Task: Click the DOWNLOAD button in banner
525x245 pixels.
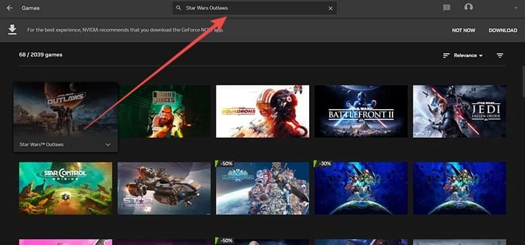Action: coord(503,30)
